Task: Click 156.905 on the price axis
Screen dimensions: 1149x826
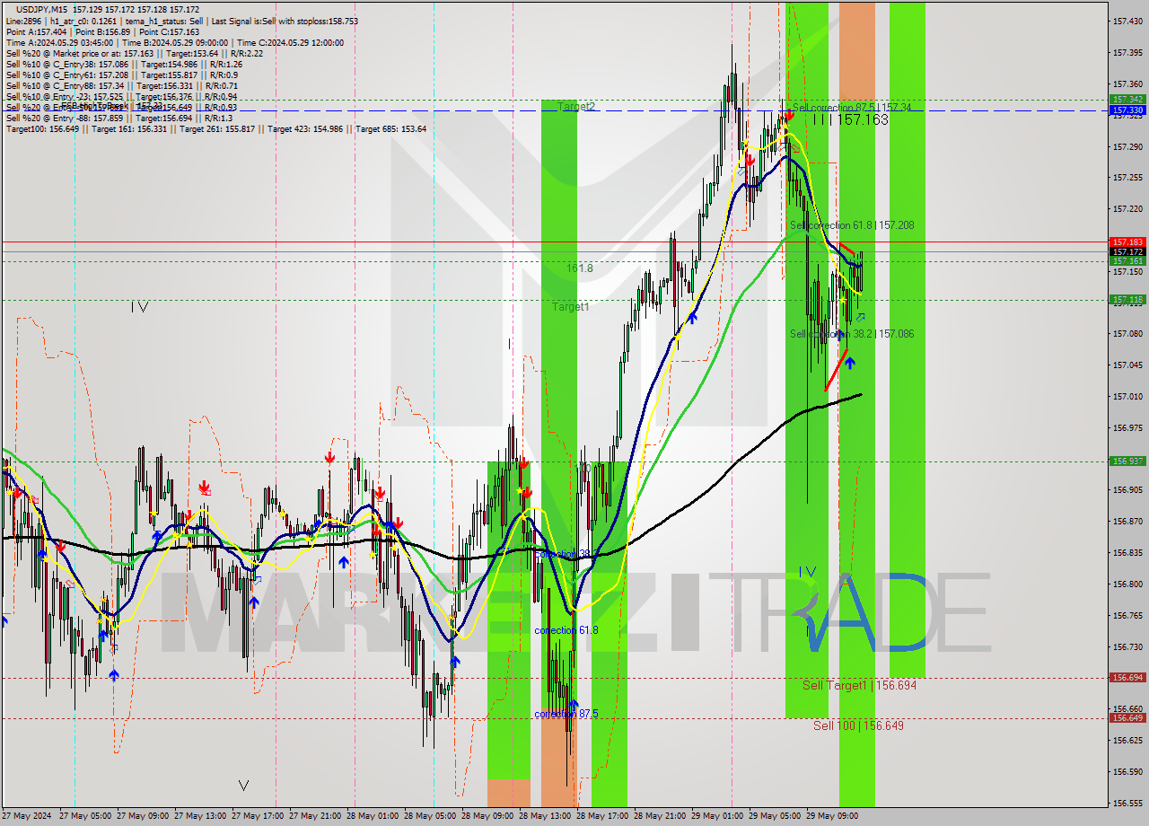Action: pos(1127,490)
